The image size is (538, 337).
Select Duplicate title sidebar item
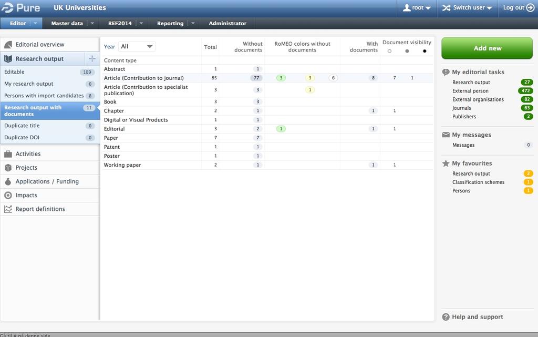coord(50,126)
